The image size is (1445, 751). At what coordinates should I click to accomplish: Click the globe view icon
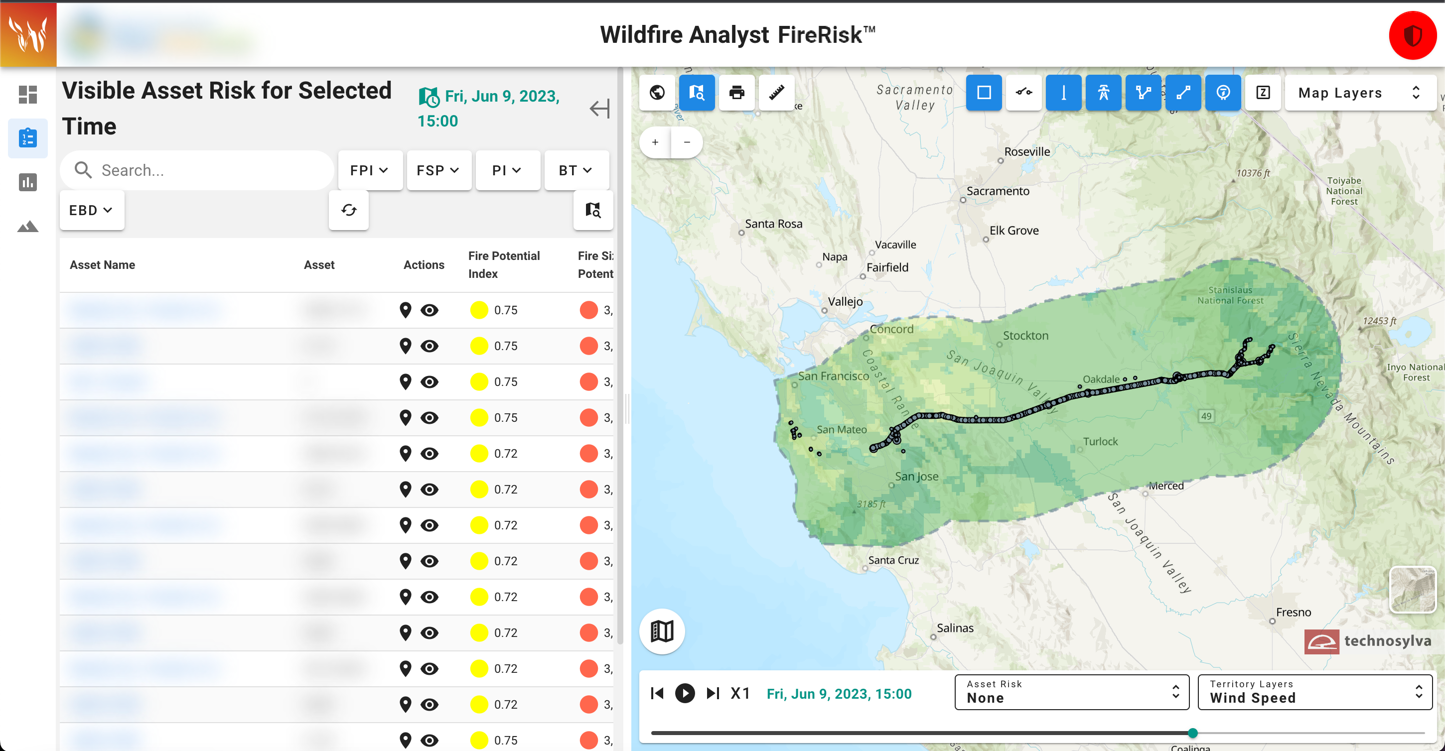(x=657, y=93)
